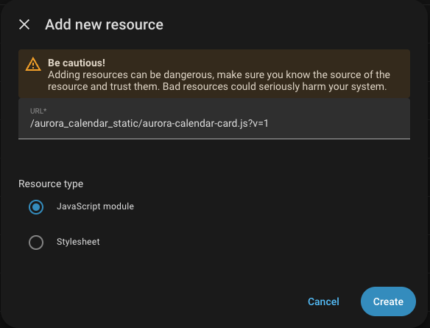Click the orange warning triangle icon
430x328 pixels.
[x=33, y=64]
